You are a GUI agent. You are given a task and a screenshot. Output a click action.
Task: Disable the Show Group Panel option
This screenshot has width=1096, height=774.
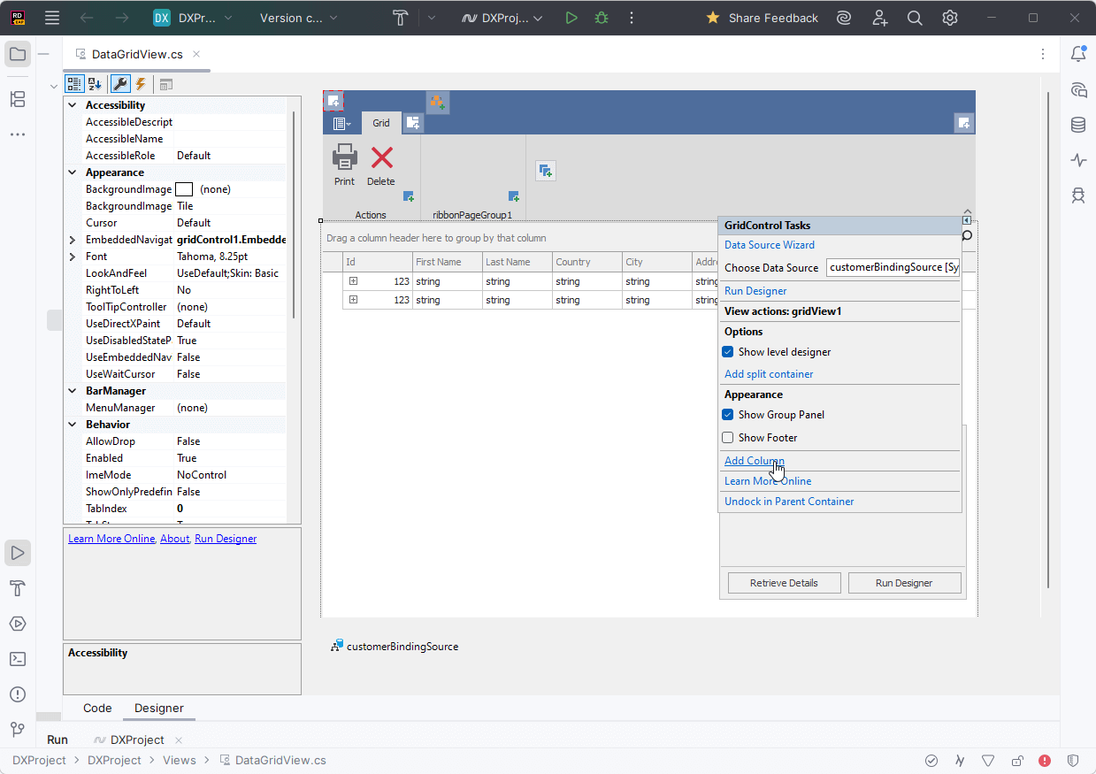[727, 414]
